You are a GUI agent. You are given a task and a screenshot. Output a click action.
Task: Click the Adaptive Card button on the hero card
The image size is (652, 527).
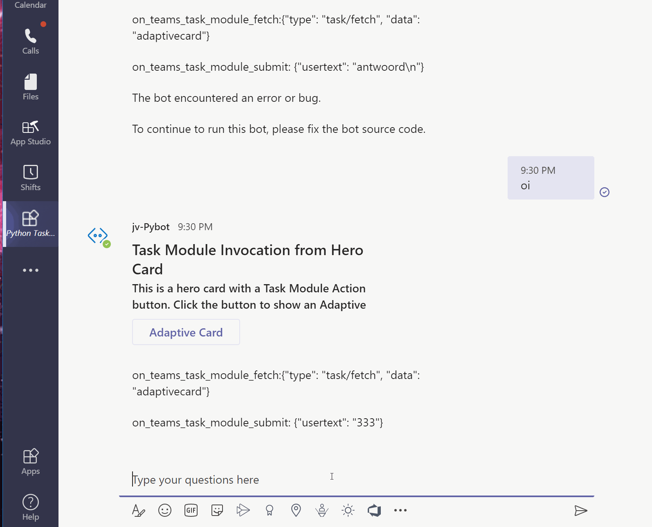(186, 332)
